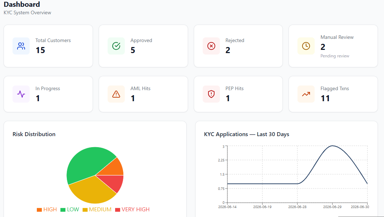384x217 pixels.
Task: Click the Total Customers people icon
Action: [x=21, y=46]
